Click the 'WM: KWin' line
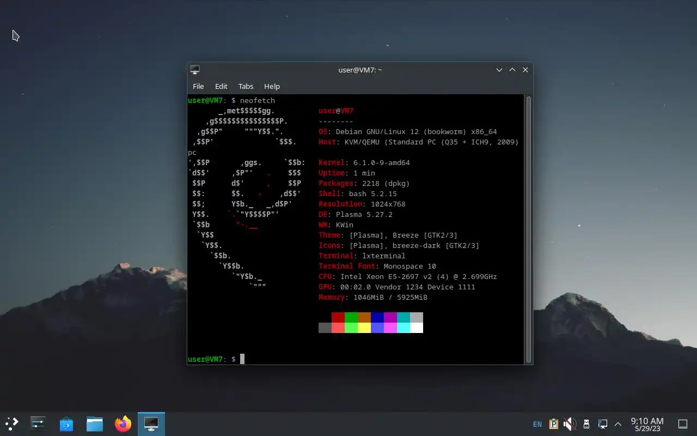697x436 pixels. [336, 225]
